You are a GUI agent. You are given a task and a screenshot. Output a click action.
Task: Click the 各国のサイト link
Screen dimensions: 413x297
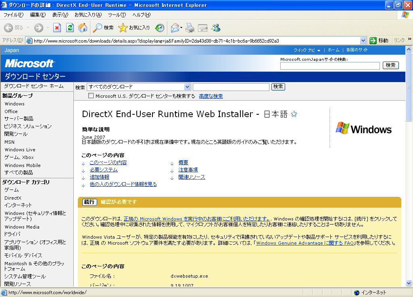(x=357, y=50)
